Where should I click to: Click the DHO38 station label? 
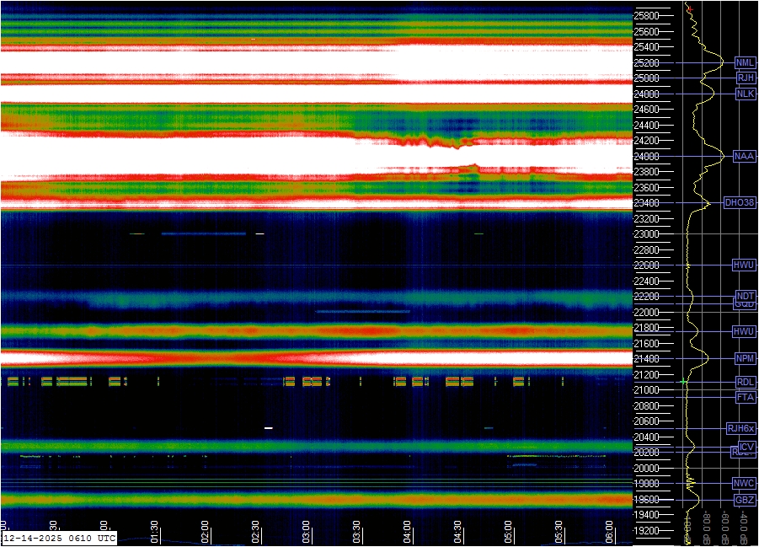(x=739, y=203)
